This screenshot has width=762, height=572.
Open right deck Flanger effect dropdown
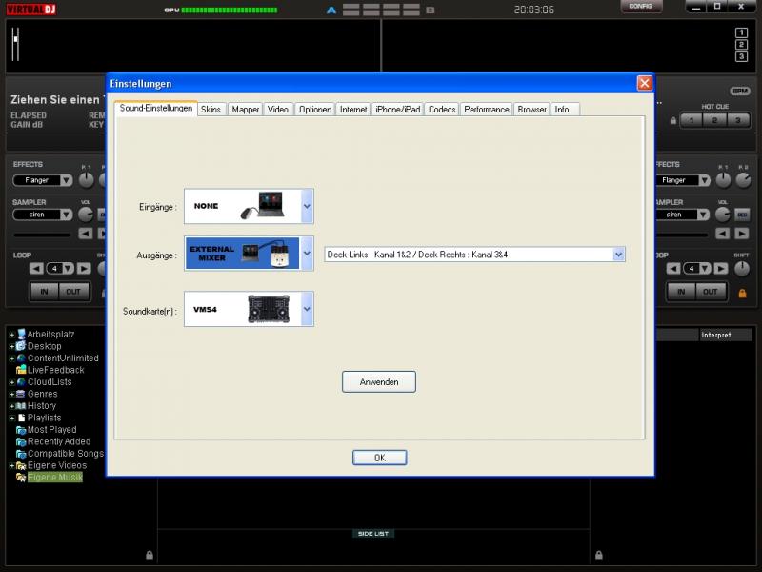(704, 180)
